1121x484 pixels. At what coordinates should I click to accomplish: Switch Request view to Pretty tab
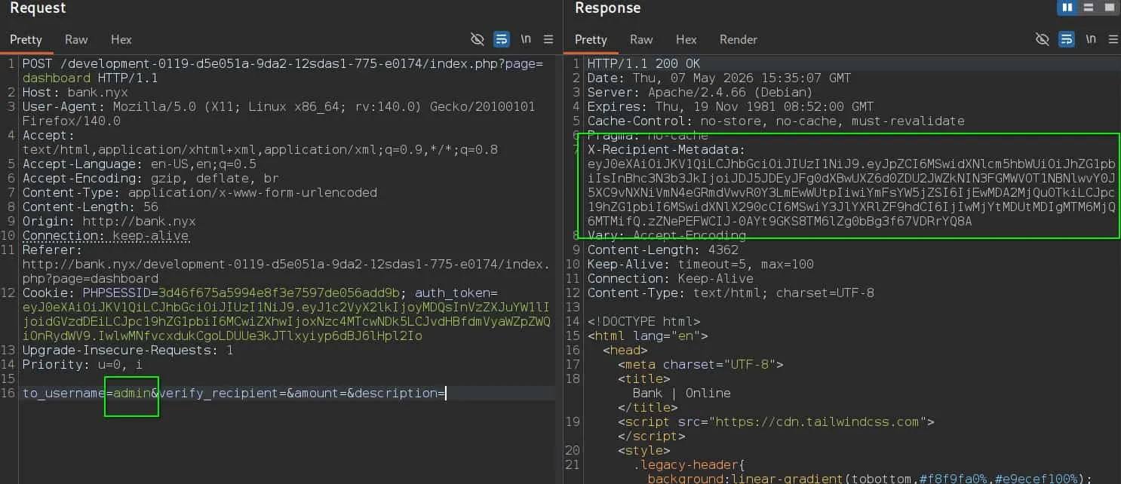pyautogui.click(x=26, y=39)
